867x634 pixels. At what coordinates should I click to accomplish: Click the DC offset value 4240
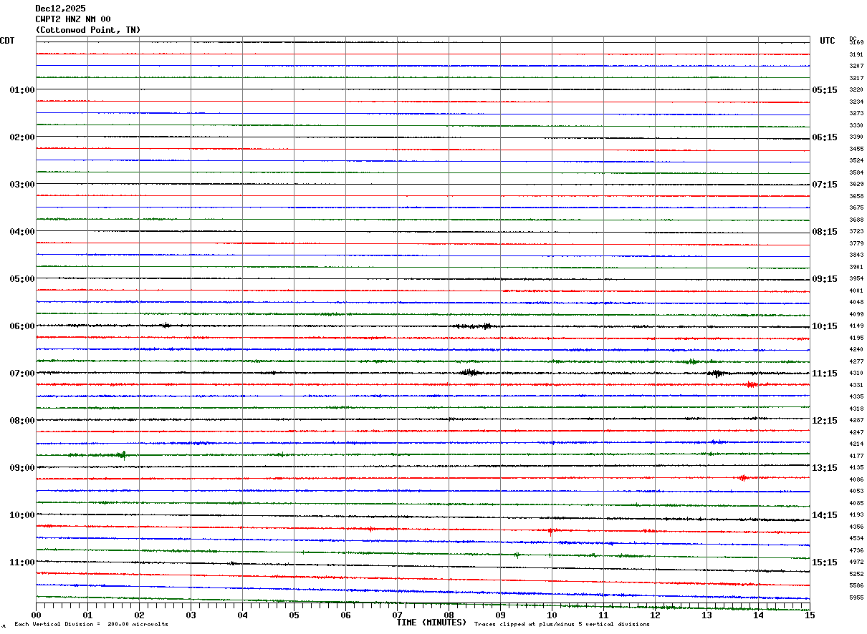pyautogui.click(x=856, y=349)
